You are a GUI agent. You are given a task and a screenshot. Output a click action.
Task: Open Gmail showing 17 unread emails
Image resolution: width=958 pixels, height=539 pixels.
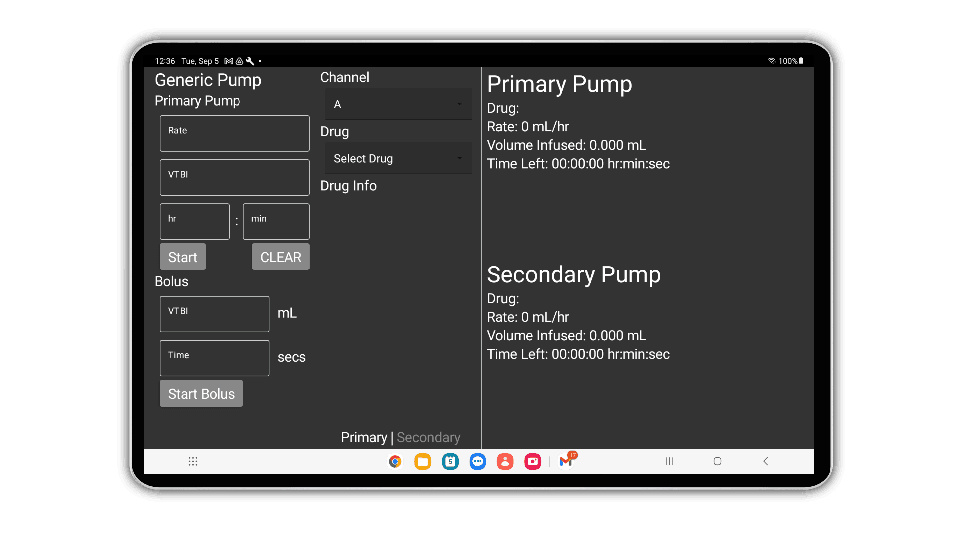pos(565,461)
